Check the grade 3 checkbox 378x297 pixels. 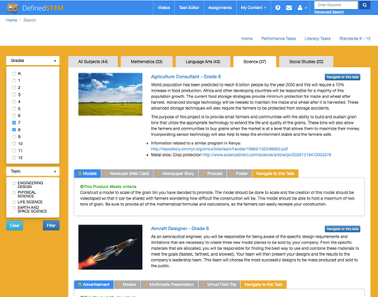tap(14, 95)
